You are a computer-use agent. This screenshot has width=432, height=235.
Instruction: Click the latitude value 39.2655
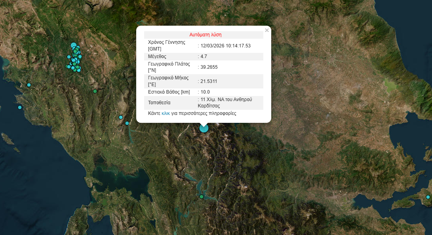[x=209, y=67]
